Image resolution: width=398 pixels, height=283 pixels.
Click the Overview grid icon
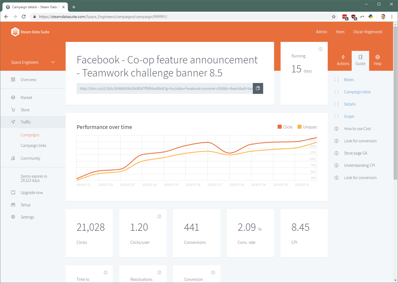(13, 79)
